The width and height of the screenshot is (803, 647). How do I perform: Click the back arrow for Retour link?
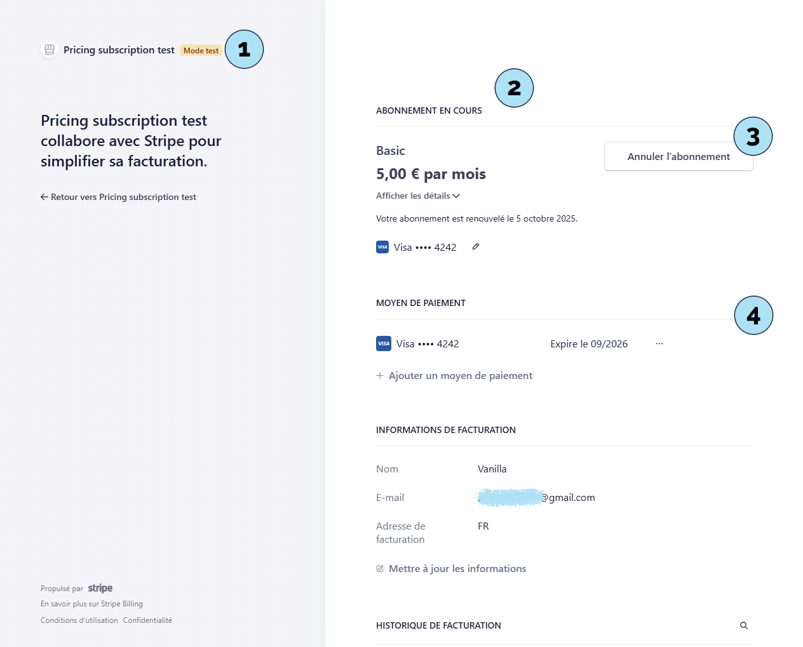44,197
